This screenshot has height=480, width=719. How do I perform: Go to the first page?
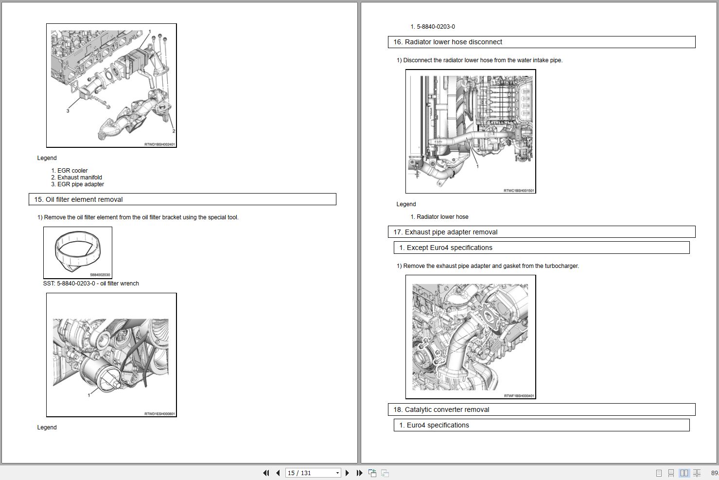(x=266, y=473)
